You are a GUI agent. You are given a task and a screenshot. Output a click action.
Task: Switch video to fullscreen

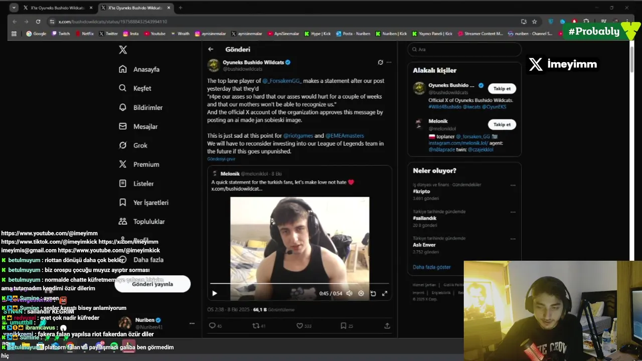pos(385,293)
